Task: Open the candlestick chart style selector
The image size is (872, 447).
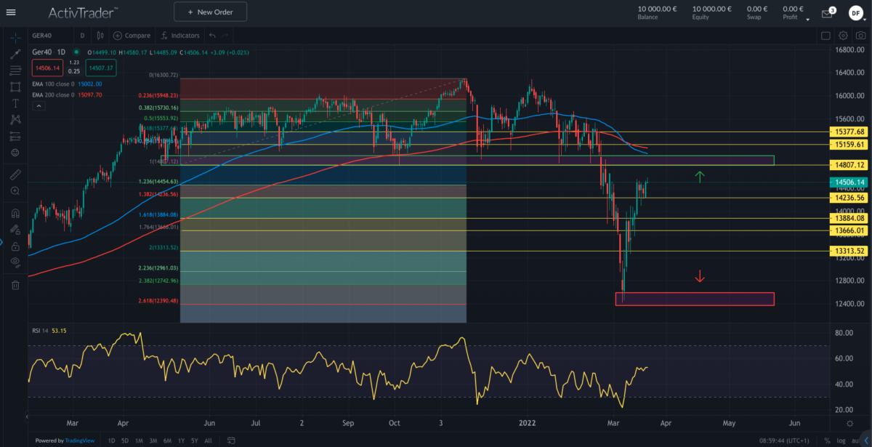Action: pyautogui.click(x=100, y=35)
